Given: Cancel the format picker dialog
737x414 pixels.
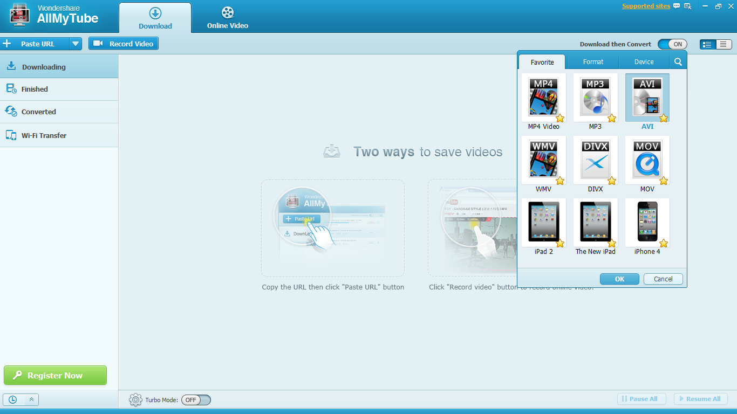Looking at the screenshot, I should pyautogui.click(x=663, y=279).
